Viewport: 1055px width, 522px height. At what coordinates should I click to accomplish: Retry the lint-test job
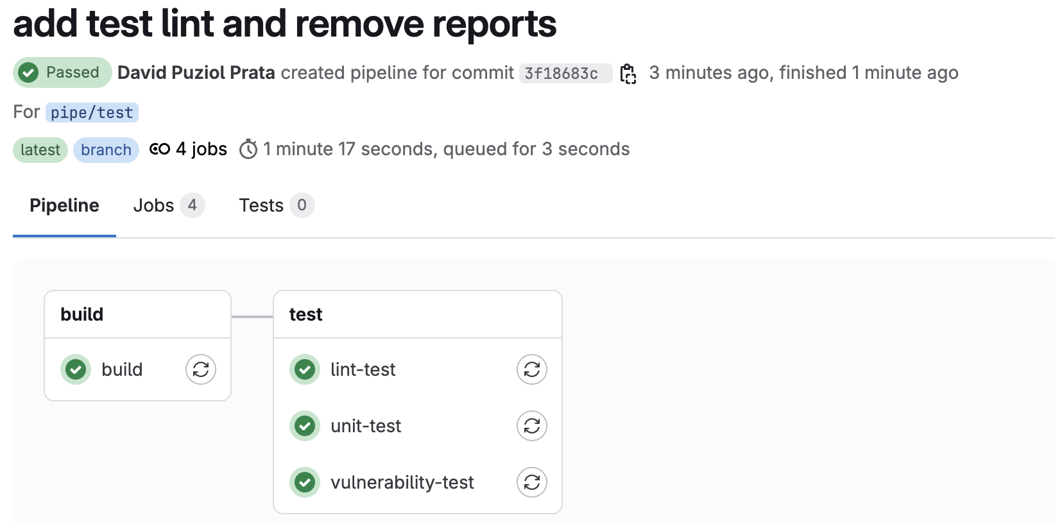(x=532, y=369)
